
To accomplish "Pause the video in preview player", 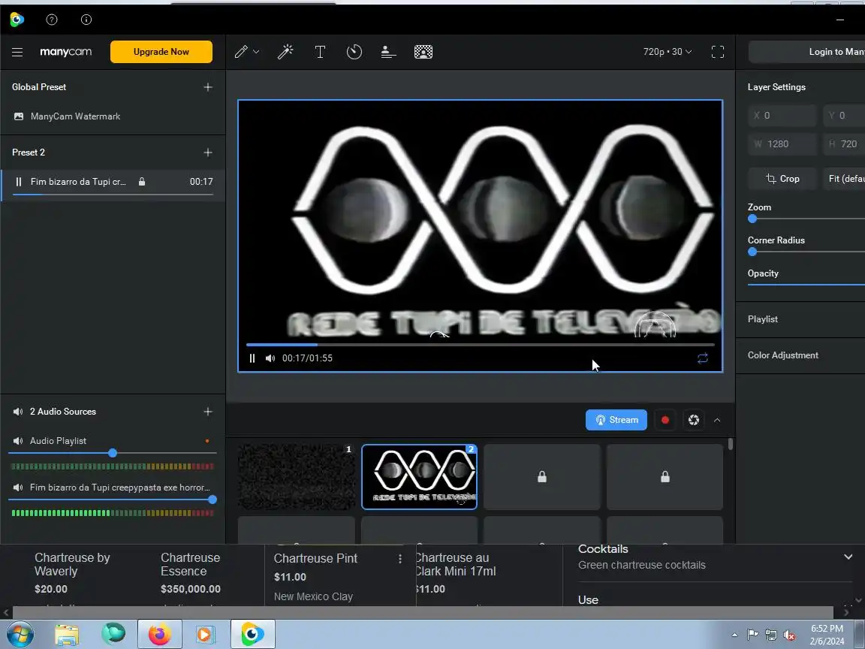I will 252,358.
